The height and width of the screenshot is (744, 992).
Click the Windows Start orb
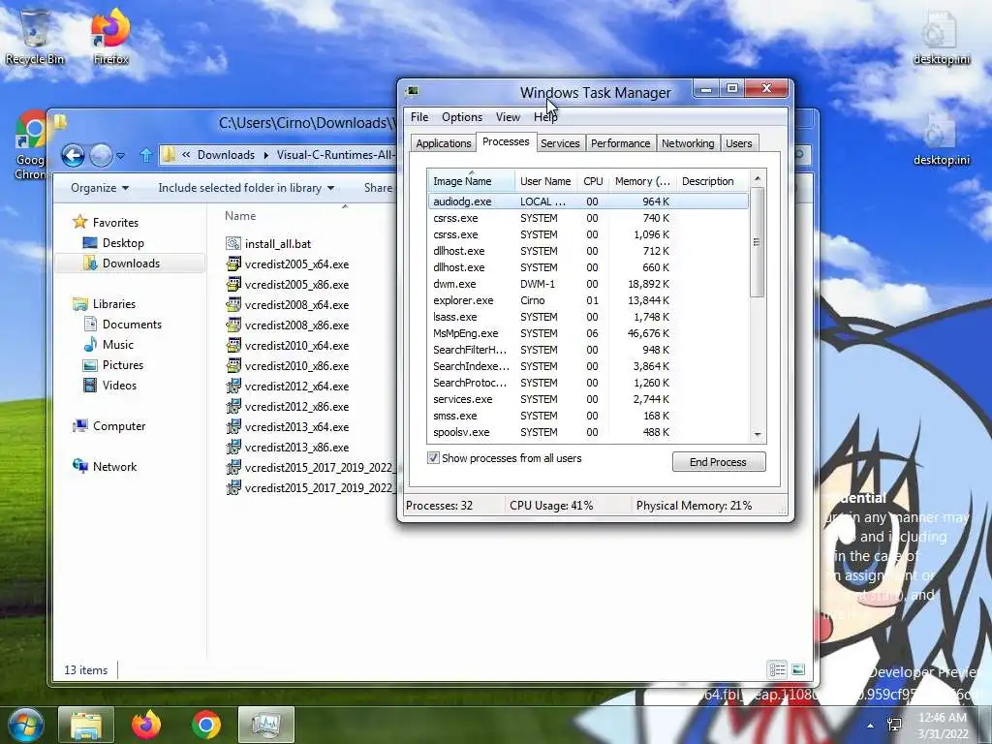click(x=26, y=725)
